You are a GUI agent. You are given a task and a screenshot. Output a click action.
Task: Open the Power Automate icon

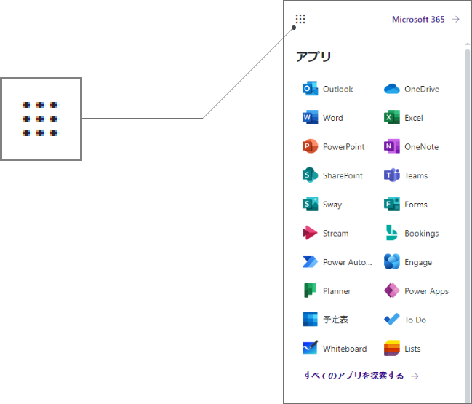(310, 262)
